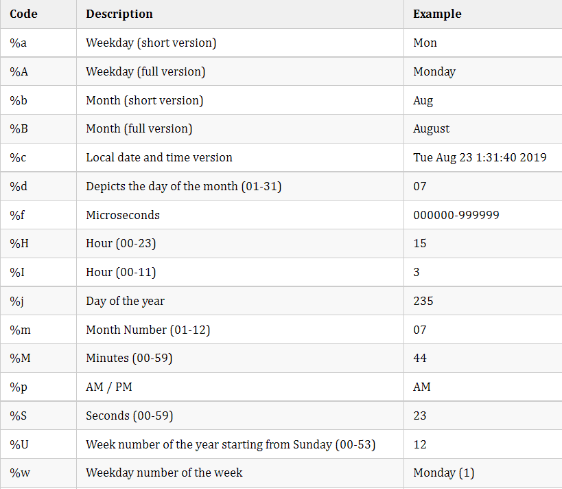This screenshot has height=489, width=562.
Task: Click the 'Hour (00-23)' description
Action: 121,243
